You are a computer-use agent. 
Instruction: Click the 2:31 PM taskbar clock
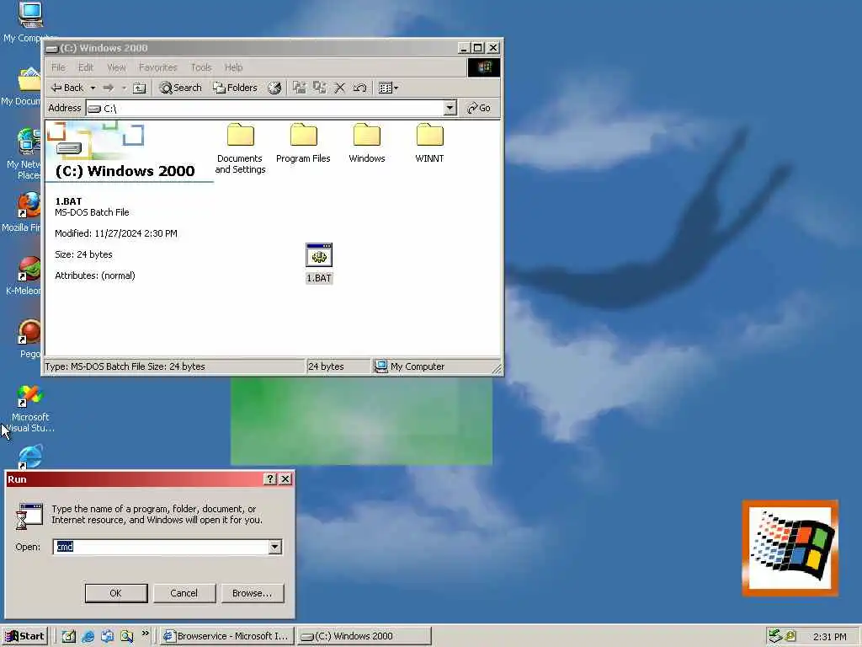(x=829, y=637)
